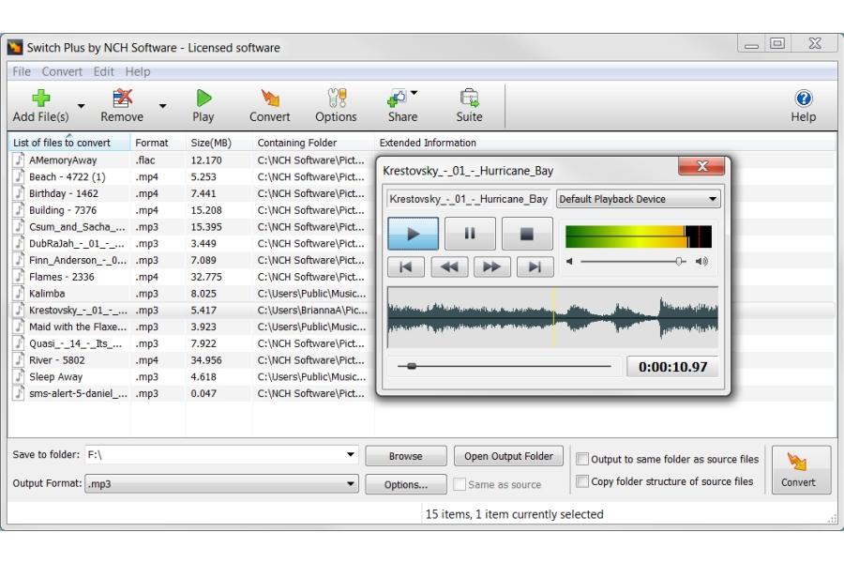Image resolution: width=844 pixels, height=563 pixels.
Task: Select the Birthday - 1462 file
Action: (64, 193)
